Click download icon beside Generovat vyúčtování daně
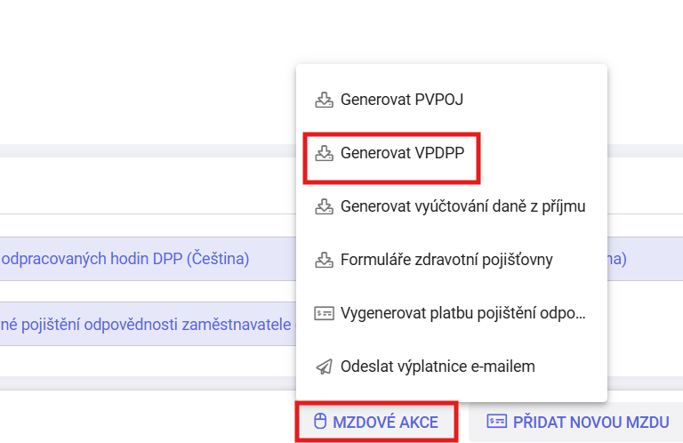Screen dimensions: 683x443 (x=324, y=206)
